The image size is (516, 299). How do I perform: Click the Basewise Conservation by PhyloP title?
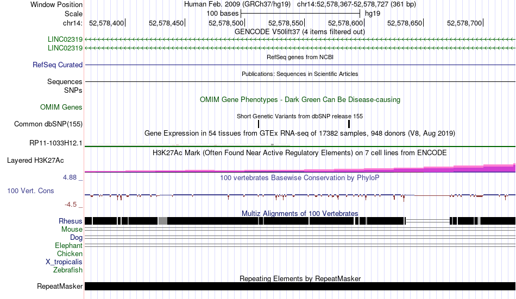[x=300, y=178]
